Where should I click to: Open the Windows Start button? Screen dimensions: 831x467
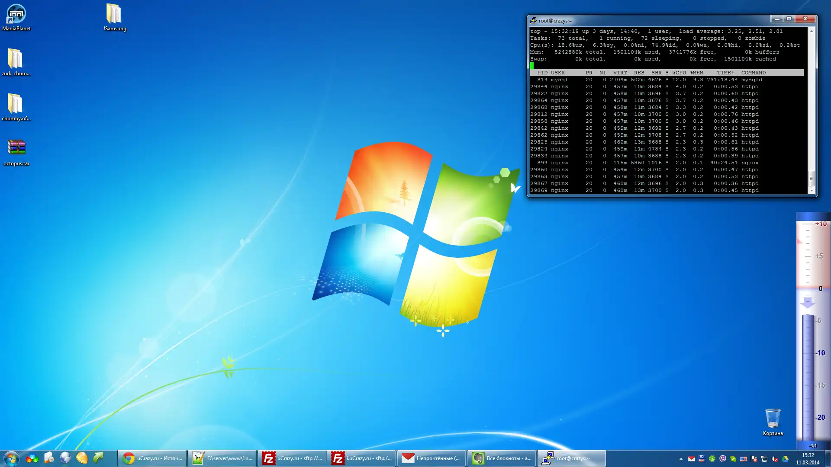pos(11,458)
